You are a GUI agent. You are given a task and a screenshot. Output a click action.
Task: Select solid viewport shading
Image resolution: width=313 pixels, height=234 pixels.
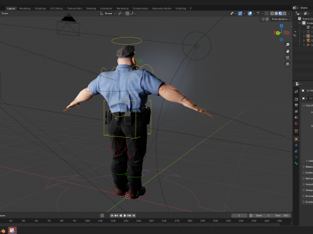click(x=276, y=14)
